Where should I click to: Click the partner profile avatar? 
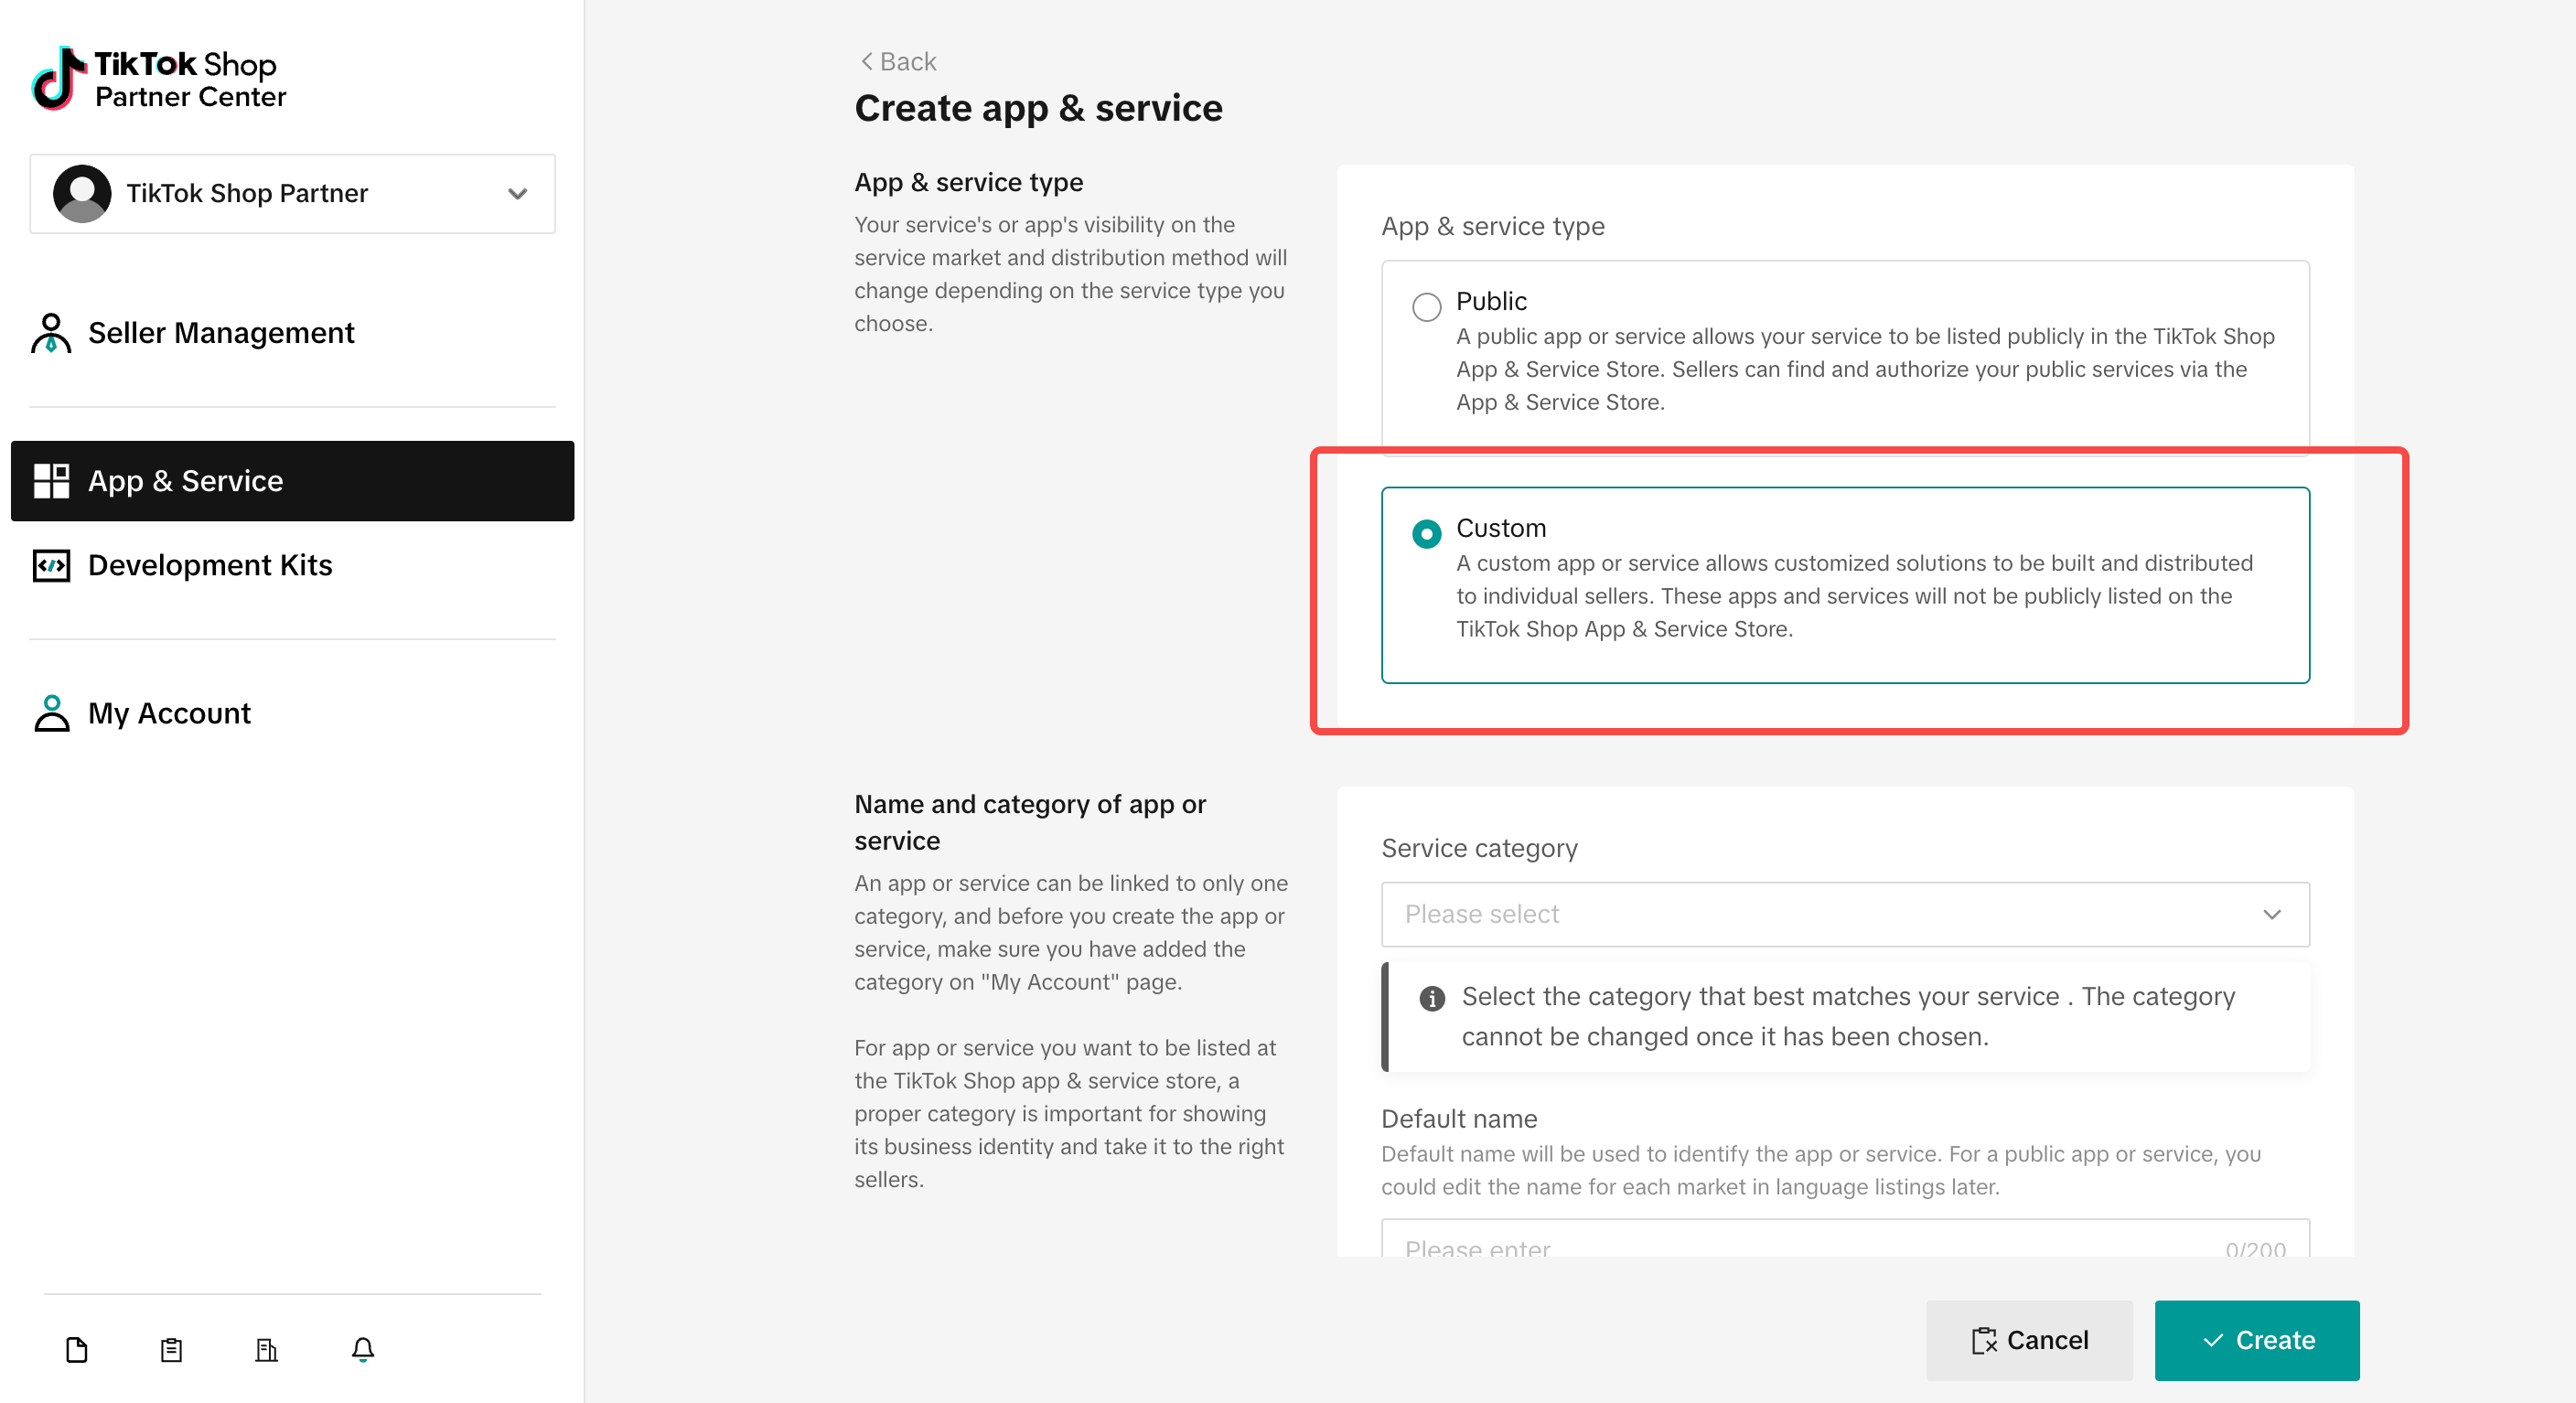(x=82, y=193)
